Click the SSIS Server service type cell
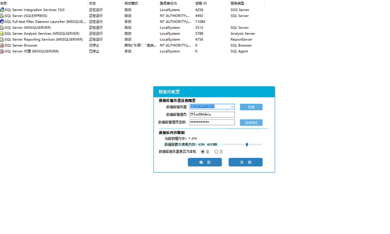Screen dimensions: 390x234 point(240,10)
